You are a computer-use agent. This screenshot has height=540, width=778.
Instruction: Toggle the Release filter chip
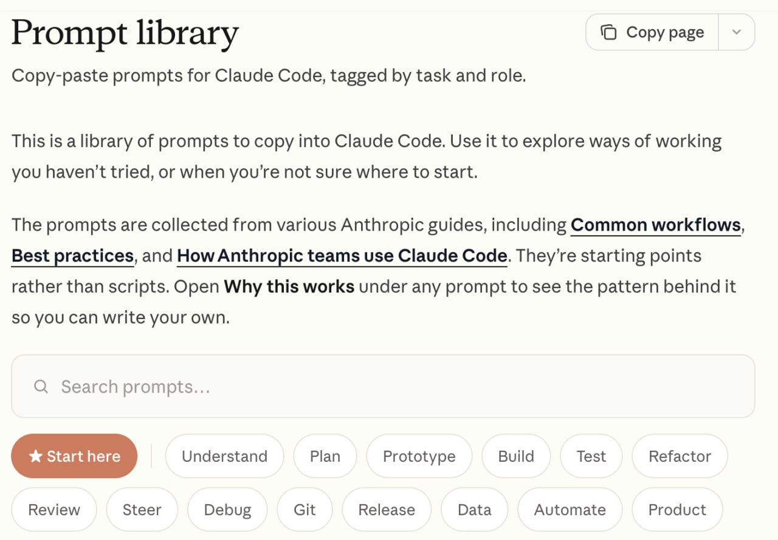point(387,510)
